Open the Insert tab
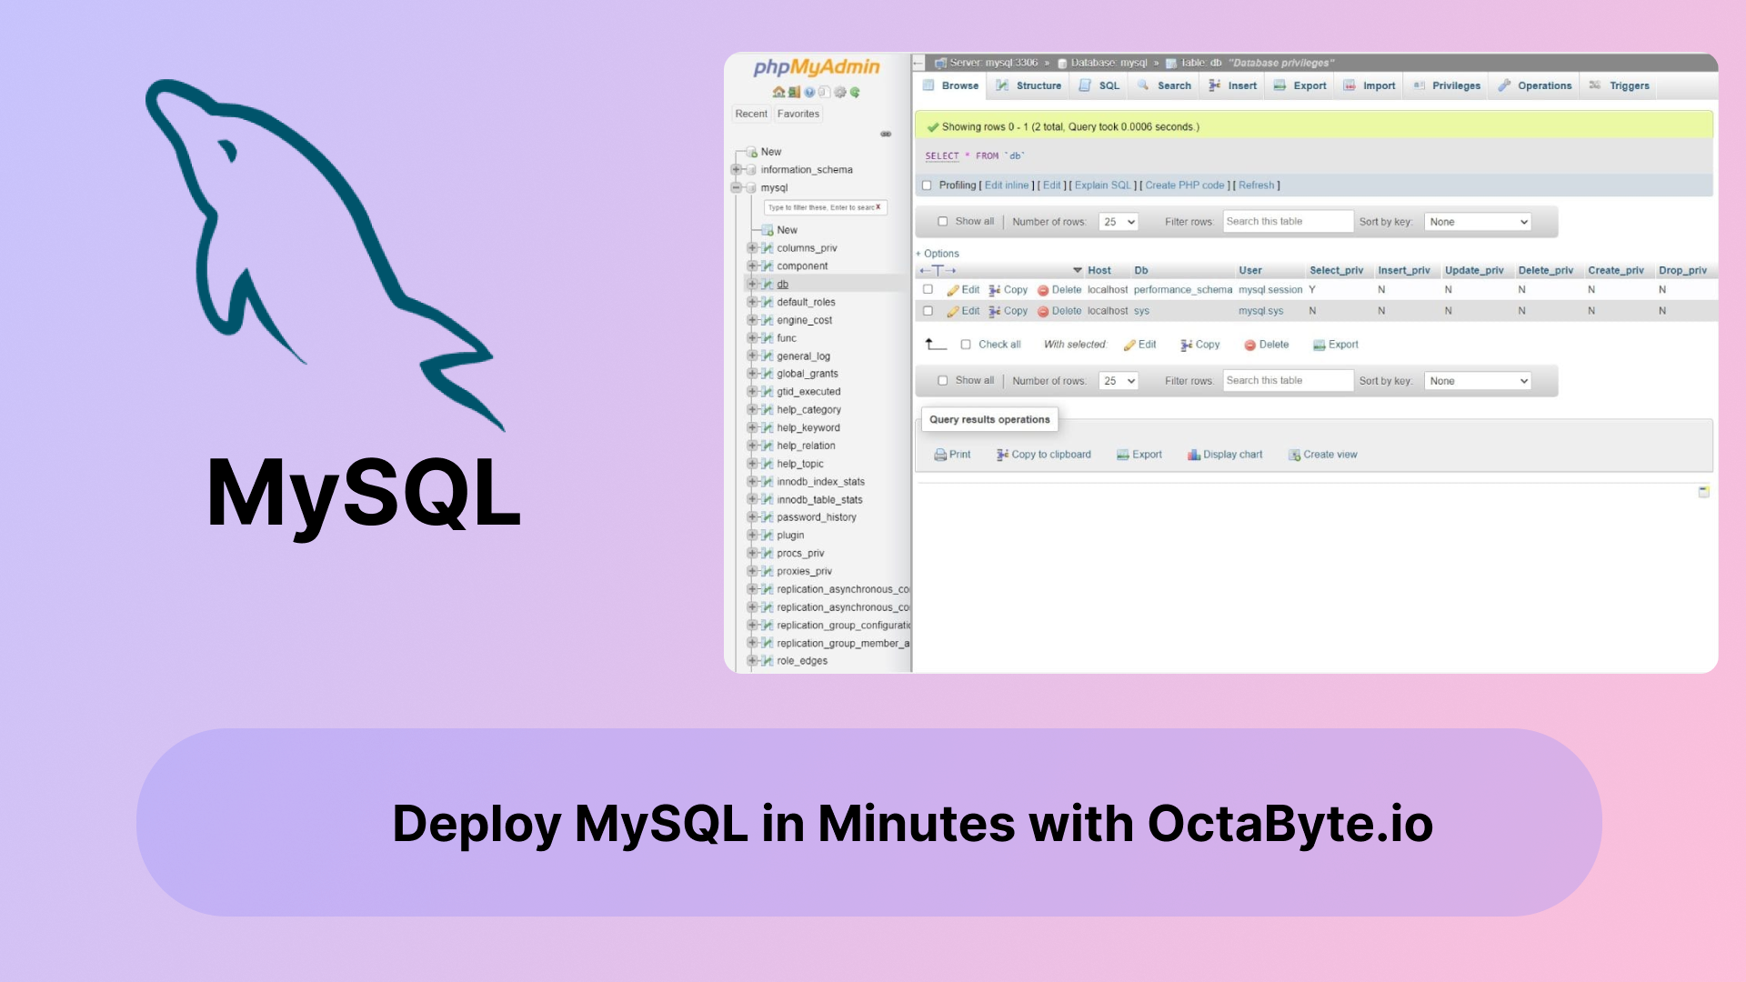 point(1232,85)
